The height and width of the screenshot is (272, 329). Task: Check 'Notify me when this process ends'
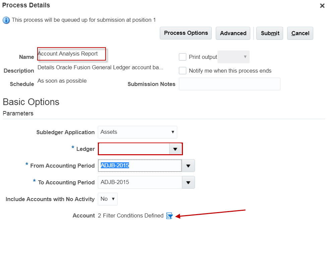click(183, 71)
